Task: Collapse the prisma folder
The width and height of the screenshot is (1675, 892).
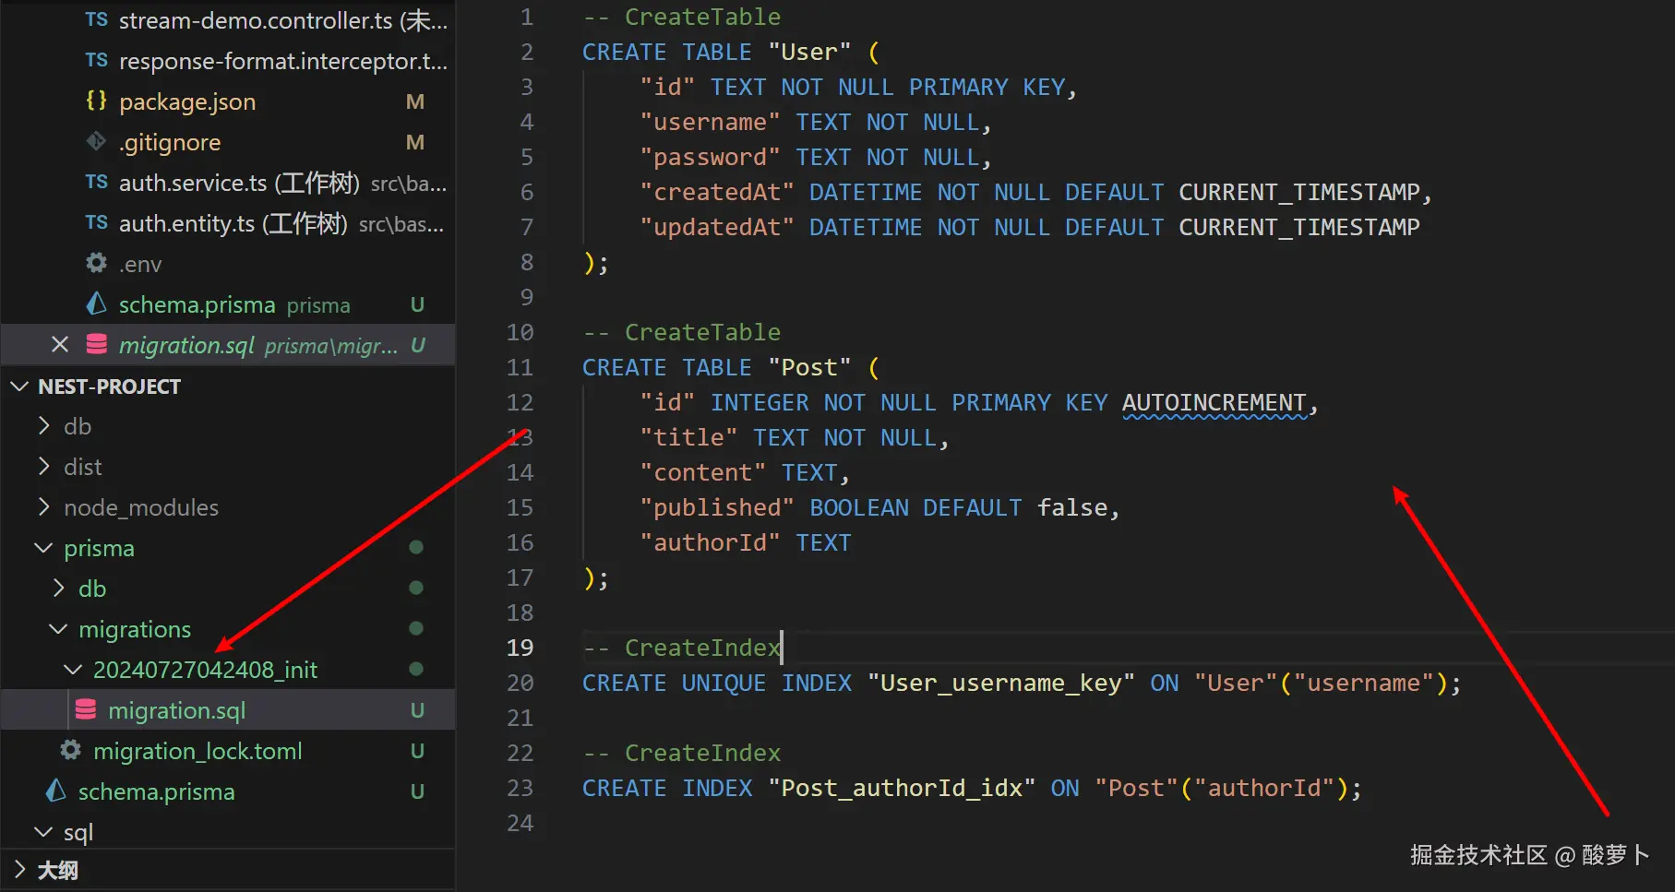Action: click(43, 547)
